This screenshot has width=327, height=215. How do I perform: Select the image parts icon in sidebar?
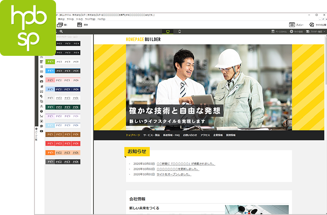click(x=41, y=81)
